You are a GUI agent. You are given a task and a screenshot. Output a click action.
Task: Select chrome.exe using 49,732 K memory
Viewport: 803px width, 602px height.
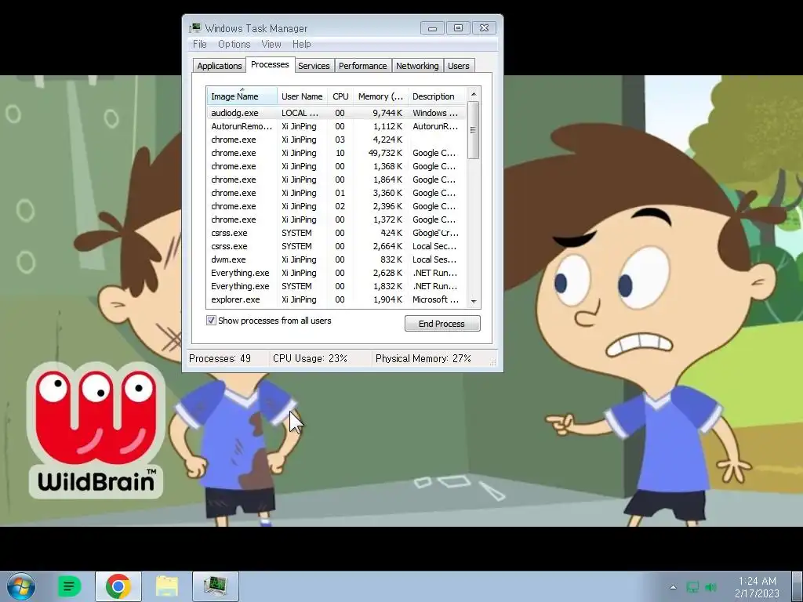(x=336, y=153)
